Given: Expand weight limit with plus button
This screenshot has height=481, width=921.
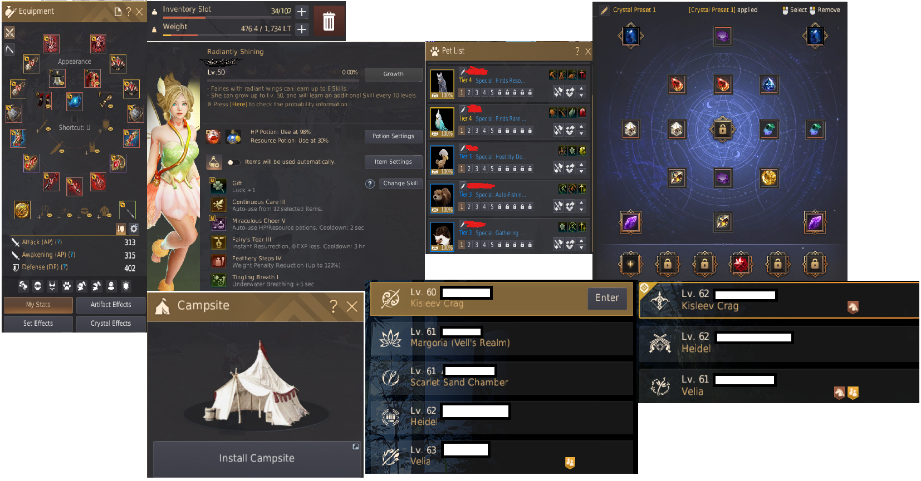Looking at the screenshot, I should pos(302,29).
